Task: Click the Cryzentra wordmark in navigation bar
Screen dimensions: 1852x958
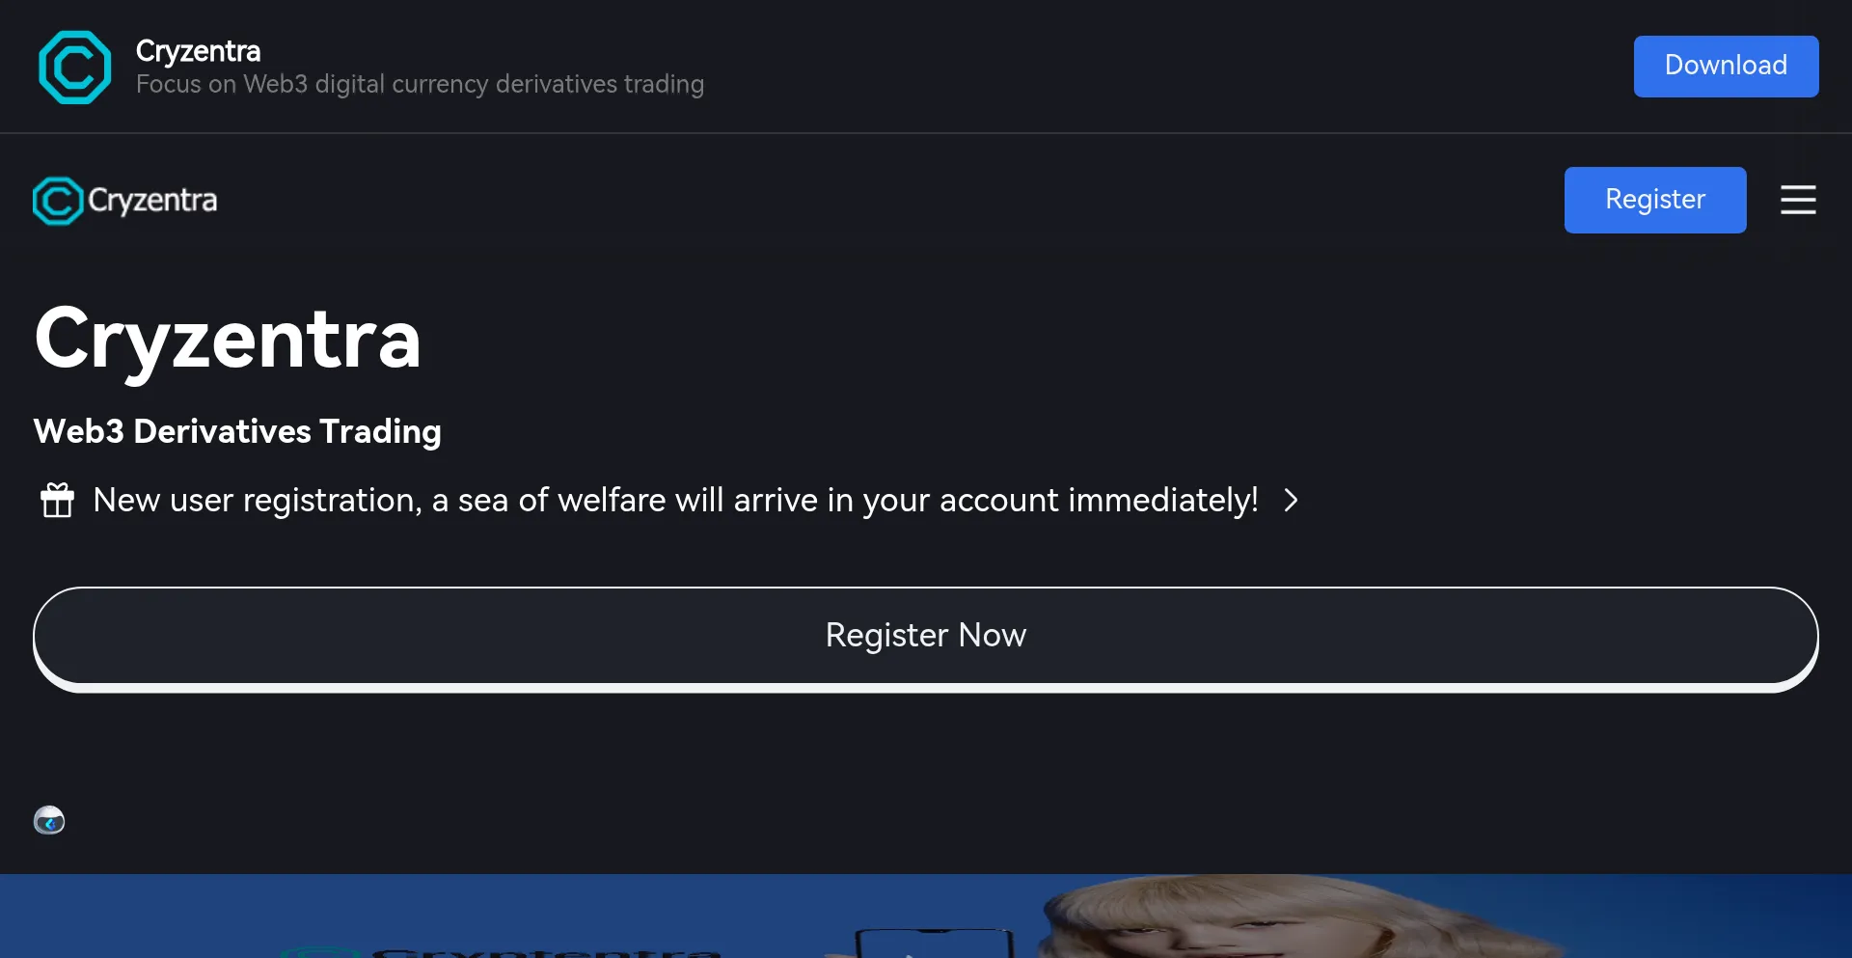Action: pos(152,201)
